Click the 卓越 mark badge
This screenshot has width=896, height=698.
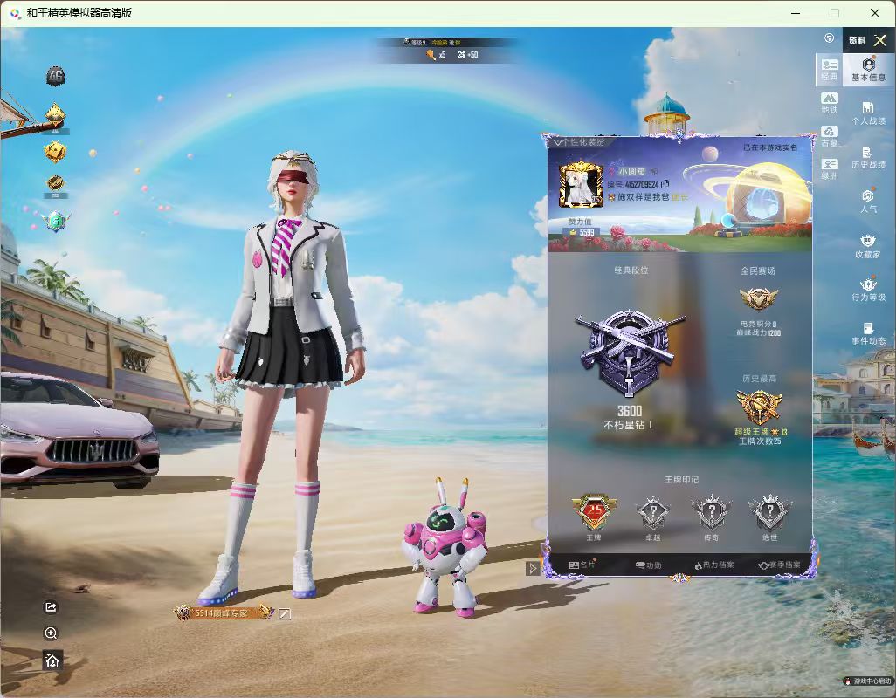pyautogui.click(x=652, y=513)
